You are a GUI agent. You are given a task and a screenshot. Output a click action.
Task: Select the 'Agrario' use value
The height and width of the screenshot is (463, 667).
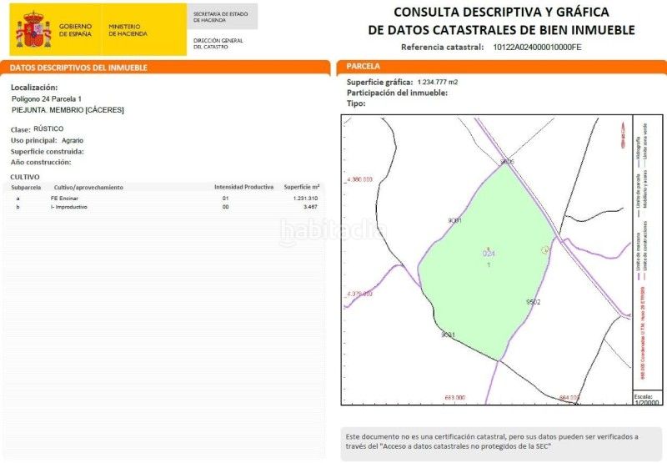click(73, 140)
